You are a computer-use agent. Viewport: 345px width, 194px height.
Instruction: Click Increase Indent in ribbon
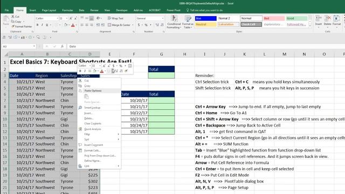click(103, 25)
